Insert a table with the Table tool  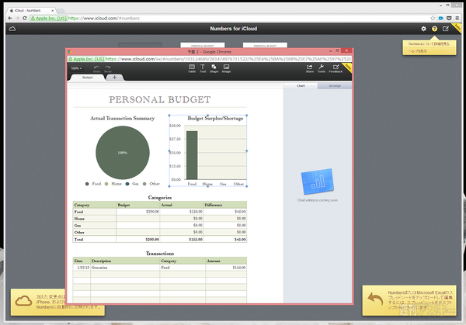pos(192,68)
